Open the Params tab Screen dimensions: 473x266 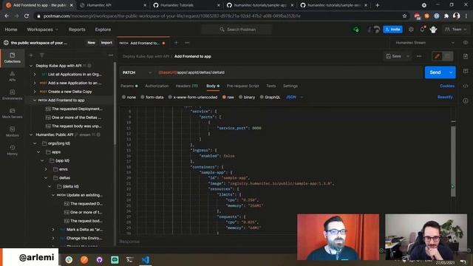click(129, 86)
